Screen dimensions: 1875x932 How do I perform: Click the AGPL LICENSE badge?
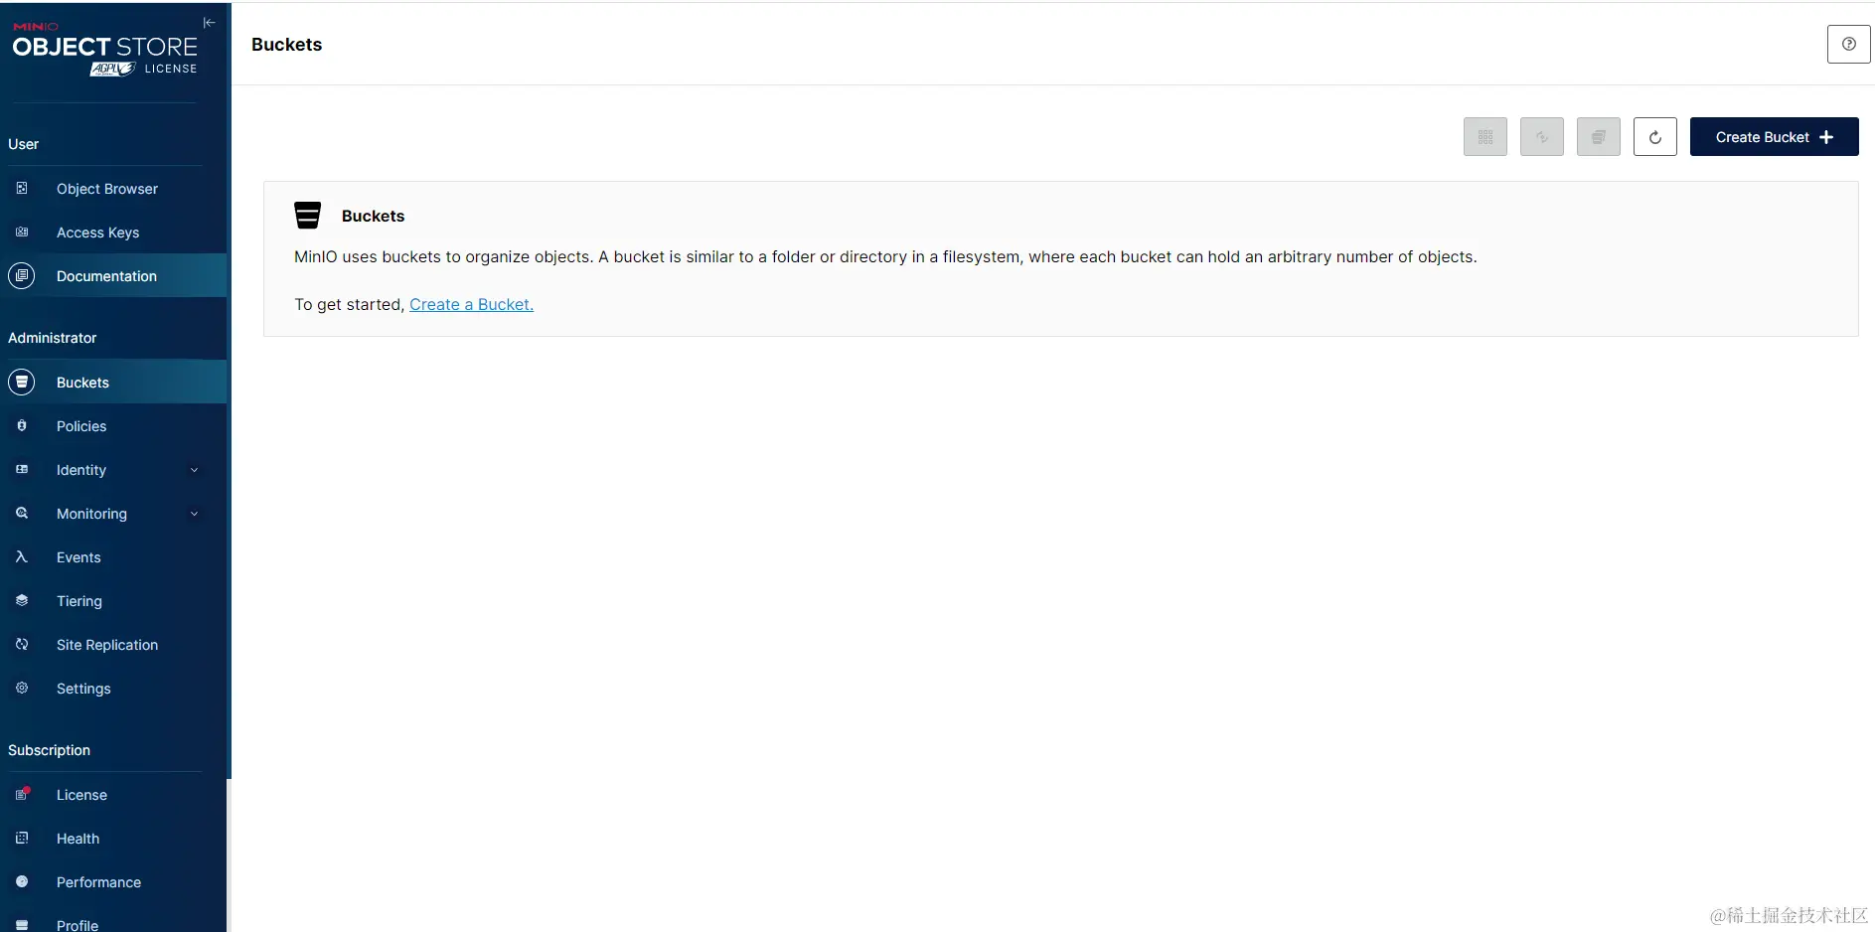143,69
